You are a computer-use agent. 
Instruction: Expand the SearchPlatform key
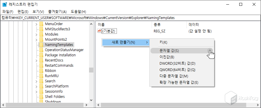(37, 86)
